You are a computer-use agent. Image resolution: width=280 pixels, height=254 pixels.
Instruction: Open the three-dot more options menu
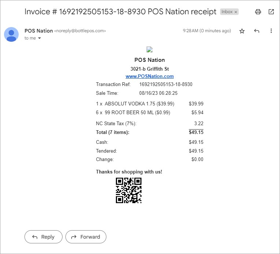pyautogui.click(x=271, y=31)
